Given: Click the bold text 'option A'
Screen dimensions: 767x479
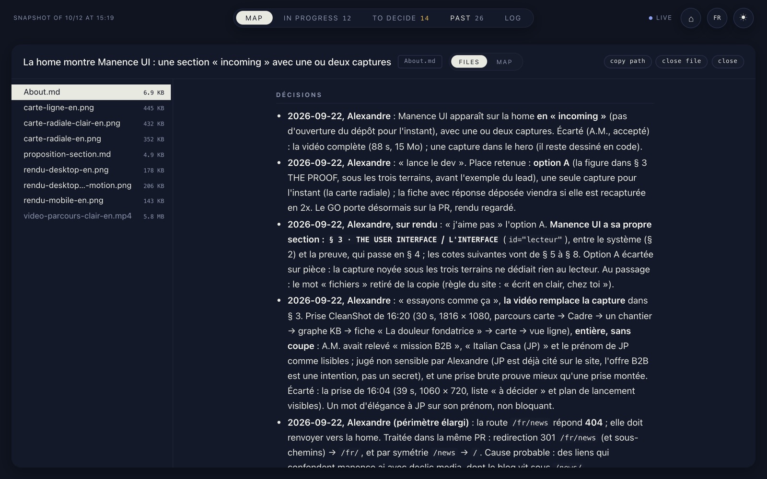Looking at the screenshot, I should (x=551, y=163).
